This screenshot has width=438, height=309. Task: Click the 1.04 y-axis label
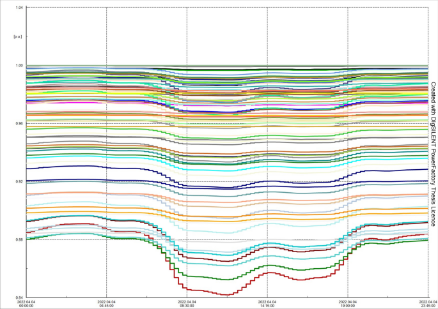tap(19, 8)
